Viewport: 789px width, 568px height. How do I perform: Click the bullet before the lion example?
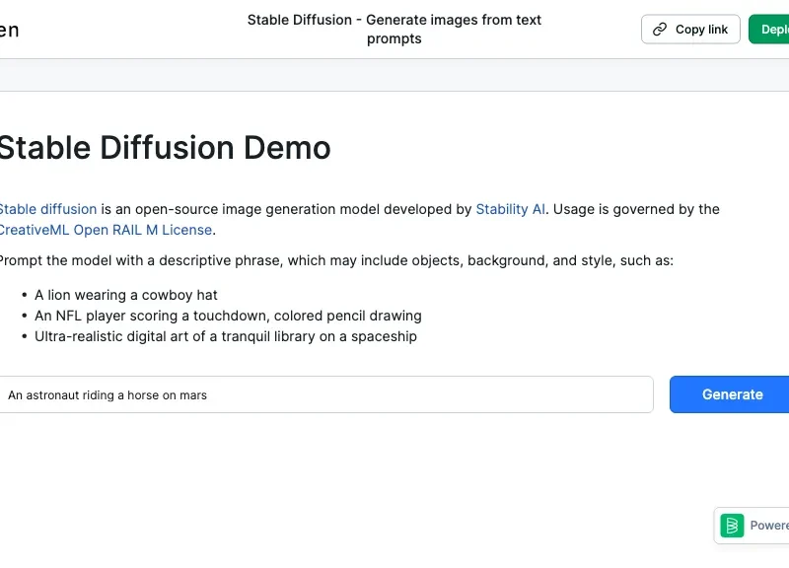[24, 295]
